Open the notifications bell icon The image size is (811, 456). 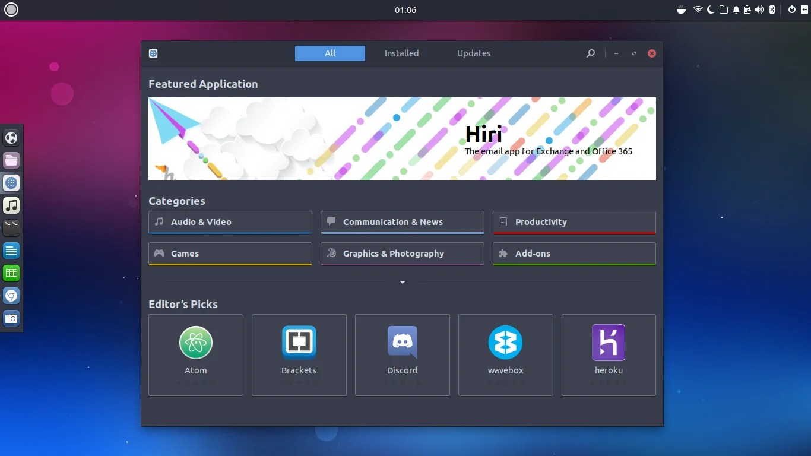point(736,9)
